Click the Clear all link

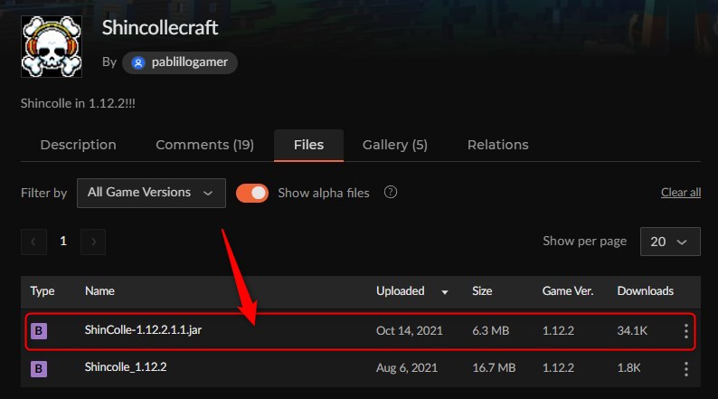(680, 193)
